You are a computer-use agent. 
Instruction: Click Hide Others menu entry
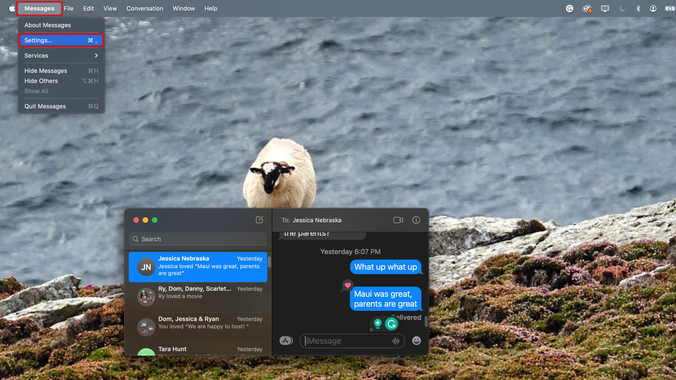(61, 81)
